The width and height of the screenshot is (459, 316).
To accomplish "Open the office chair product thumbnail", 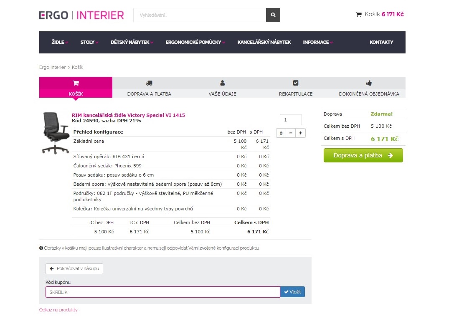I will coord(55,133).
